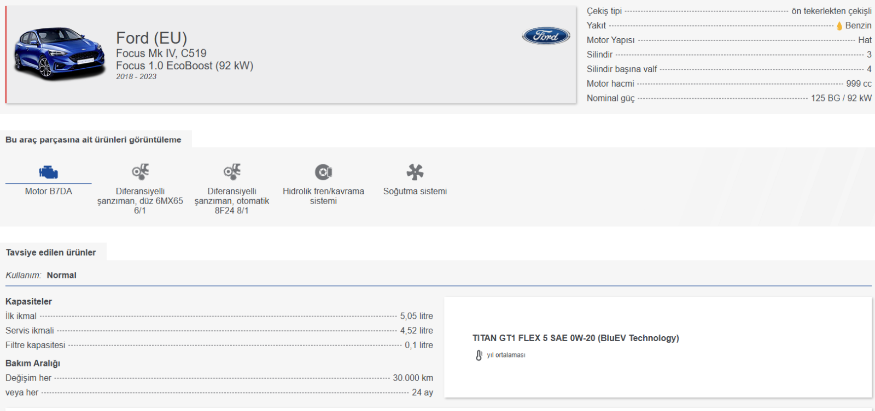
Task: Click the Servis ikmali label
Action: [x=30, y=331]
